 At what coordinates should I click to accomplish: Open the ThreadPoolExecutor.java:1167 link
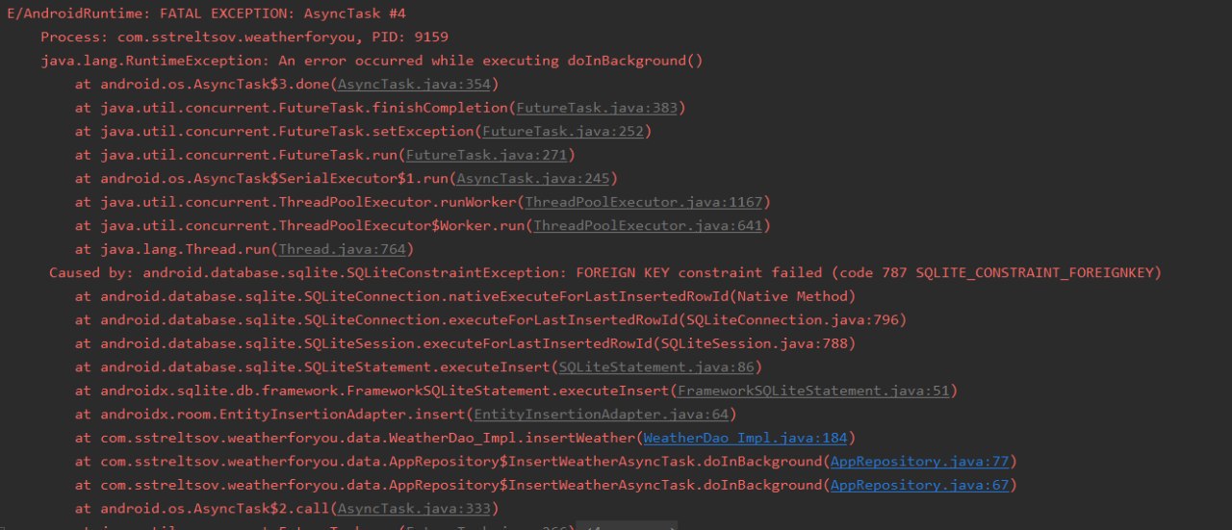[x=643, y=202]
